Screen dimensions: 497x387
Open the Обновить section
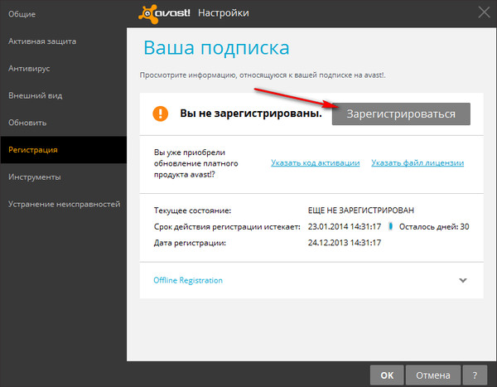click(64, 123)
